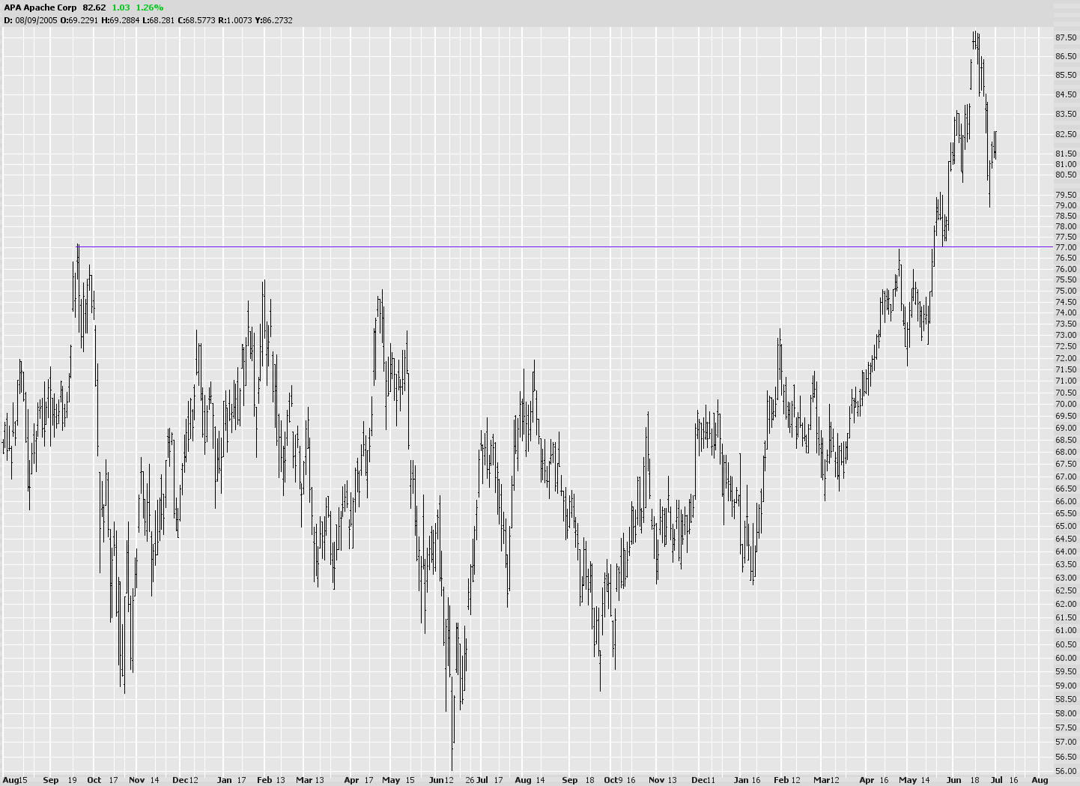This screenshot has height=786, width=1080.
Task: Click the green 1.26% percent change
Action: click(149, 7)
